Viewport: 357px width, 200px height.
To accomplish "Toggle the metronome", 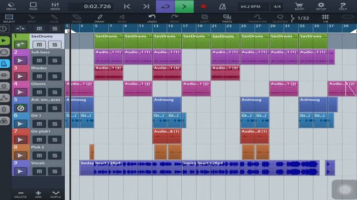I will click(223, 7).
